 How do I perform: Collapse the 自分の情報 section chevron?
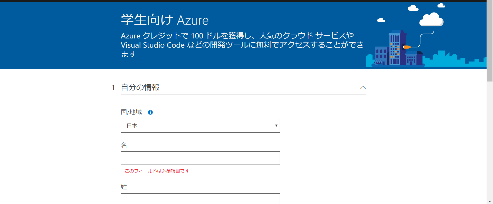(x=363, y=88)
